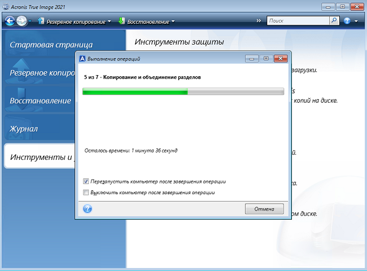Minimize the Acronis True Image main window
367x271 pixels.
(x=328, y=7)
